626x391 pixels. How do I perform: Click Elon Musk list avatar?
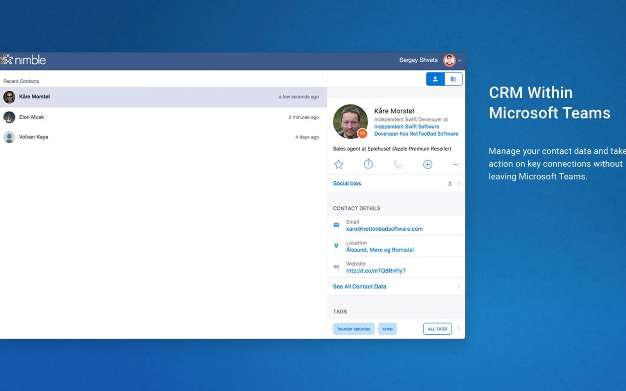(9, 117)
